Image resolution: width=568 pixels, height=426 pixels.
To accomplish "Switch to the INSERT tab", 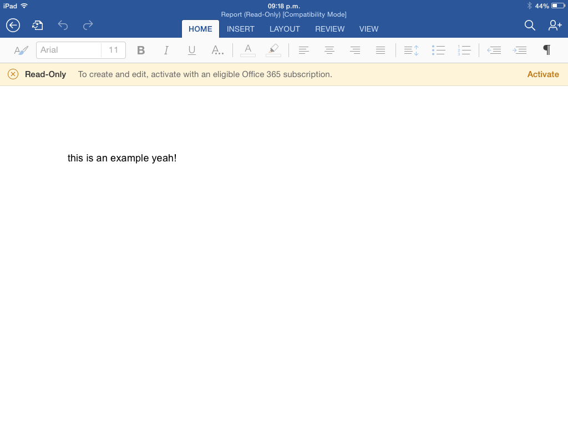I will tap(241, 29).
